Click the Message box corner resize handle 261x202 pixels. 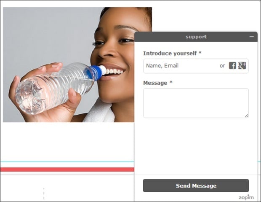point(247,116)
